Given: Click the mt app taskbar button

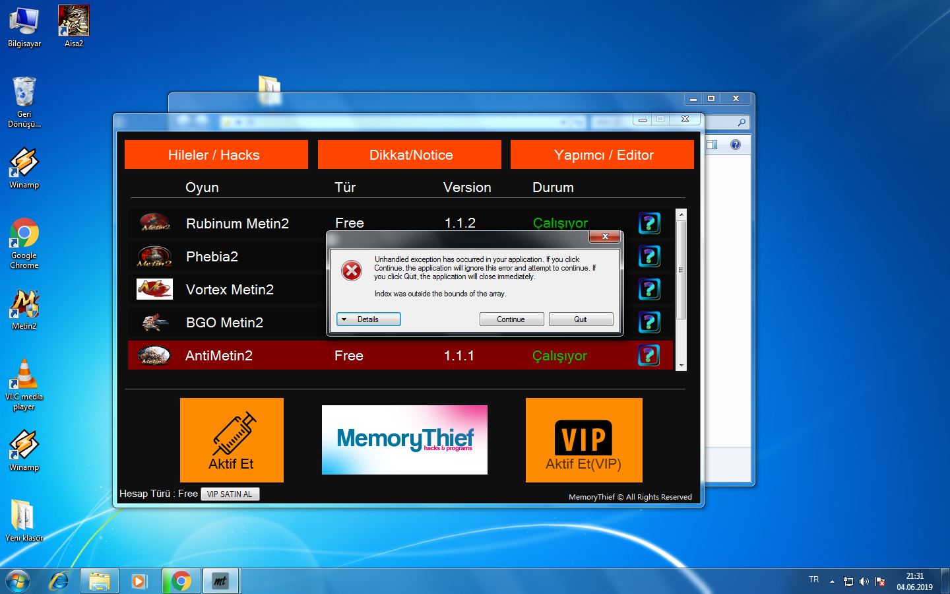Looking at the screenshot, I should pyautogui.click(x=220, y=581).
